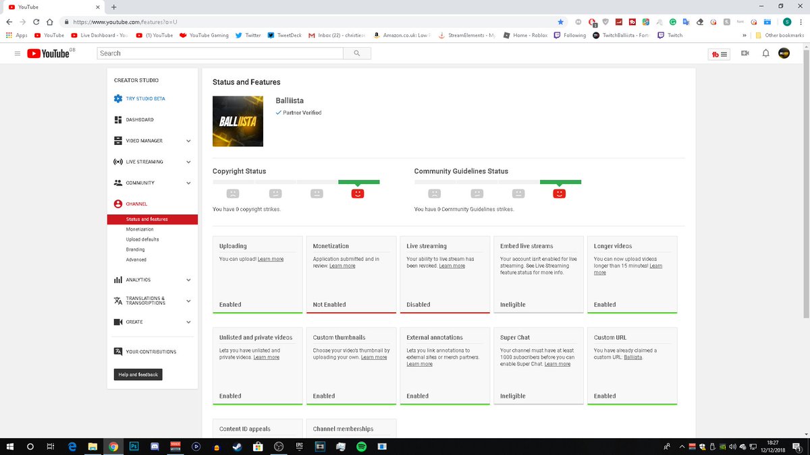Click the Balliista channel thumbnail
Image resolution: width=810 pixels, height=455 pixels.
238,121
